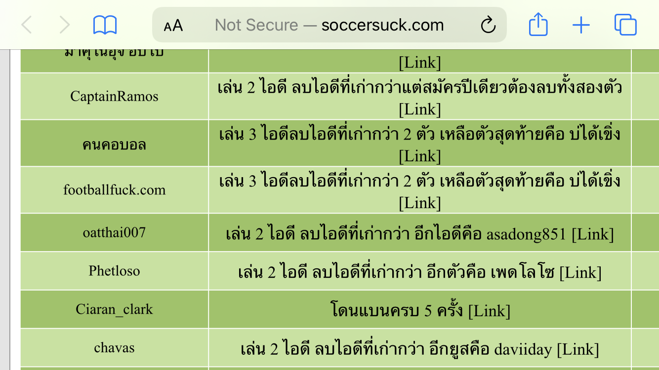Open the [Link] in the top partial row
The image size is (659, 370).
coord(419,63)
